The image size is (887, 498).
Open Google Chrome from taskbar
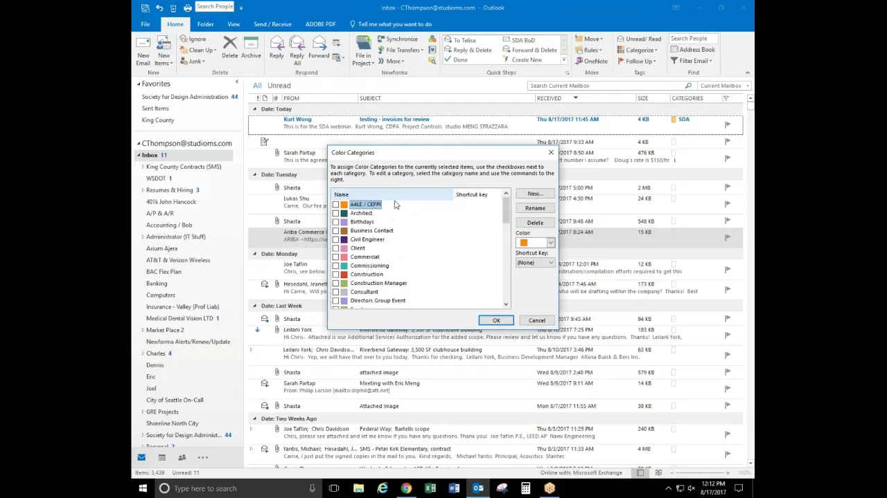point(406,488)
